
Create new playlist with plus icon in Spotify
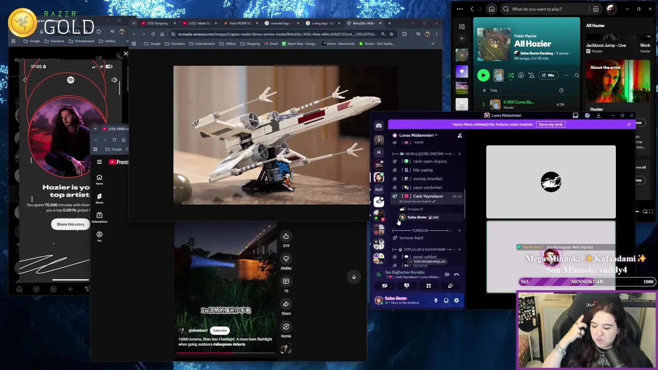462,39
